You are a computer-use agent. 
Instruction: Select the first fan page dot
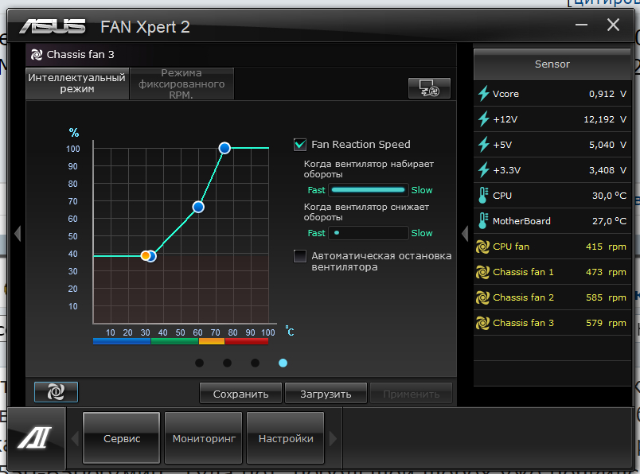click(199, 363)
